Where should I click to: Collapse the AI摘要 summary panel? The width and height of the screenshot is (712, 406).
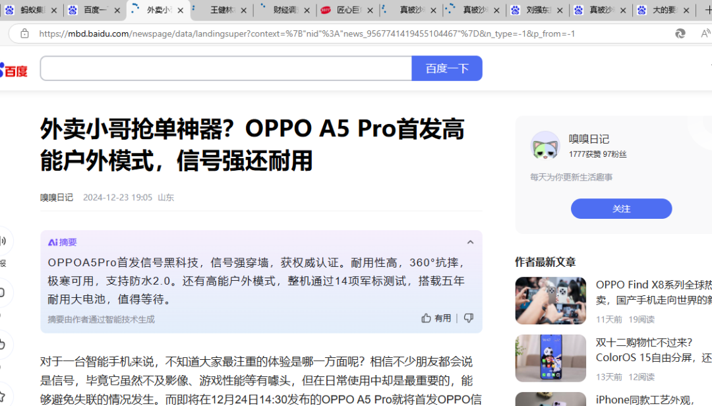[470, 243]
